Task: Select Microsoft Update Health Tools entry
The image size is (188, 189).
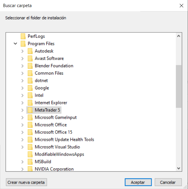Action: [x=65, y=139]
